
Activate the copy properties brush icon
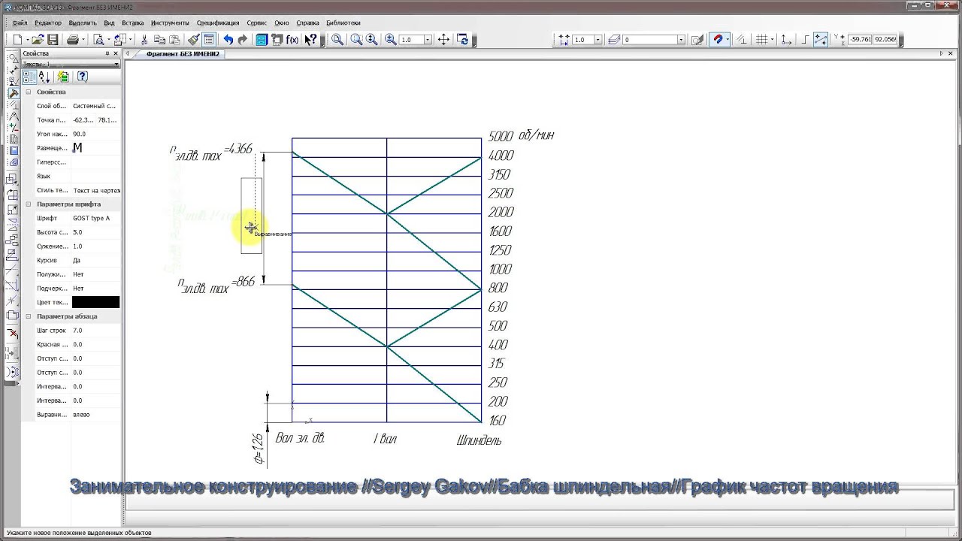[193, 39]
